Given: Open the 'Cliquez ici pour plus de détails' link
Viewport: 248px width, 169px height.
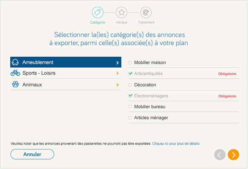Looking at the screenshot, I should (x=176, y=143).
